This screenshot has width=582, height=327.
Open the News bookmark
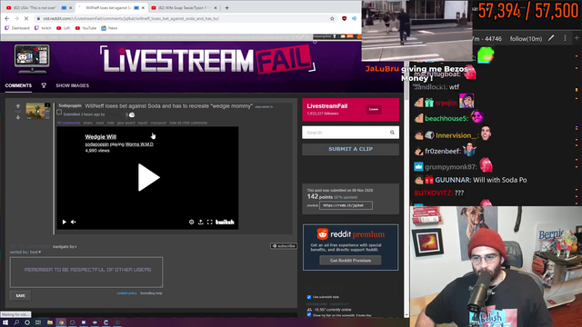[x=109, y=28]
